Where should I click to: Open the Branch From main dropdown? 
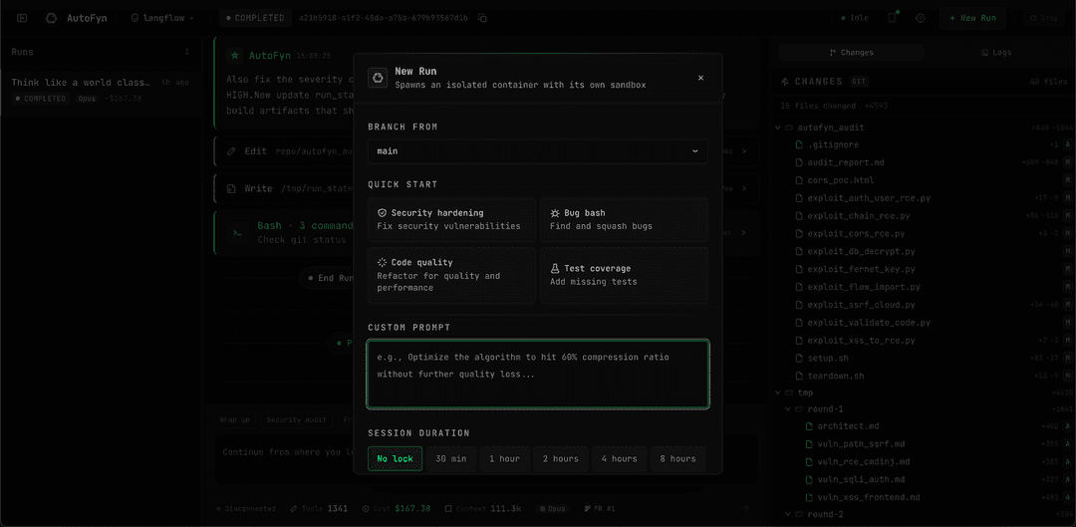pos(538,151)
